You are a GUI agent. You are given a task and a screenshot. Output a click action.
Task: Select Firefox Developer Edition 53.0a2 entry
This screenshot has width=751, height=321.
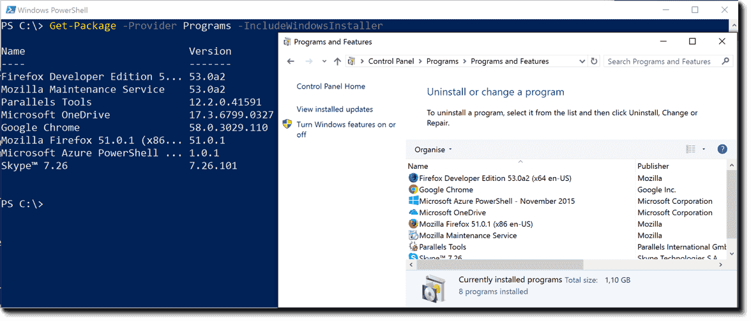pos(495,178)
